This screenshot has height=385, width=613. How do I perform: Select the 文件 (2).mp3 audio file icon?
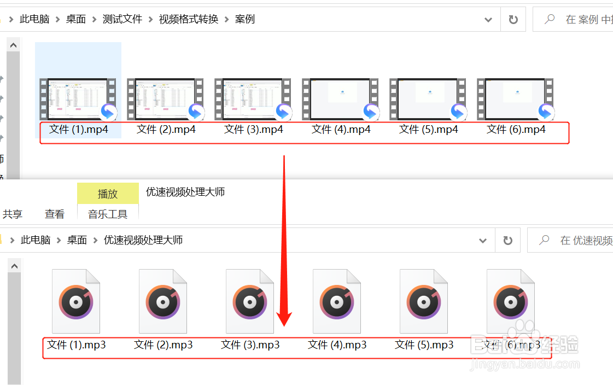163,301
